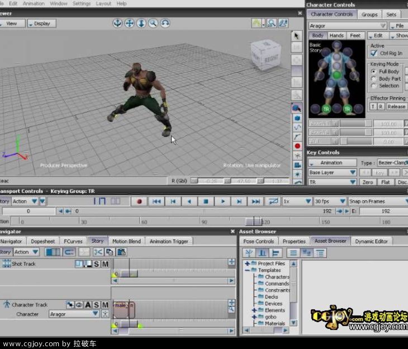Switch Asset Browser to list view icon
Viewport: 408px width, 349px height.
click(x=293, y=253)
